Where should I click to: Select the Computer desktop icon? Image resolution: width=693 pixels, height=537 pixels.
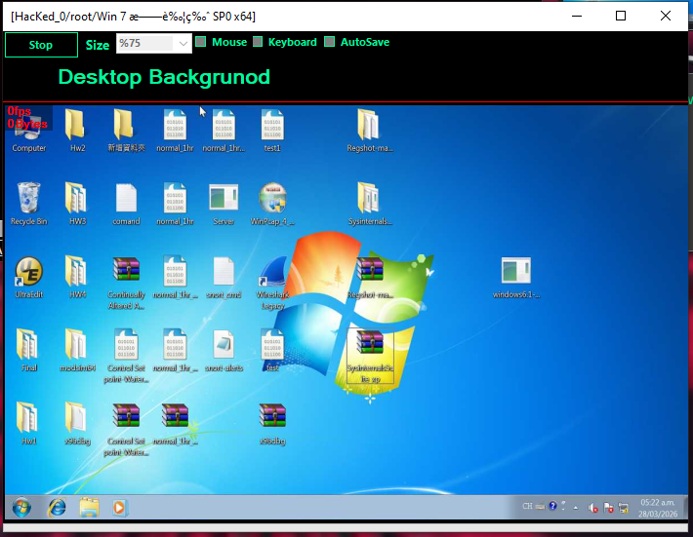pyautogui.click(x=28, y=127)
